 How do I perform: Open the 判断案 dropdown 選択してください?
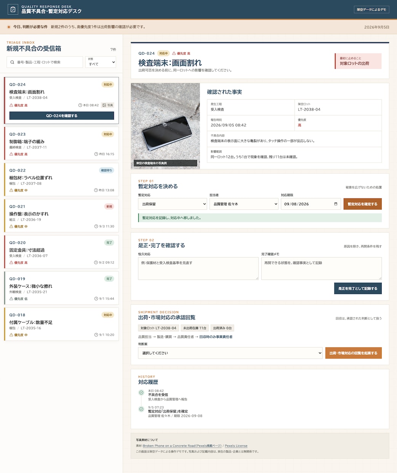(231, 353)
